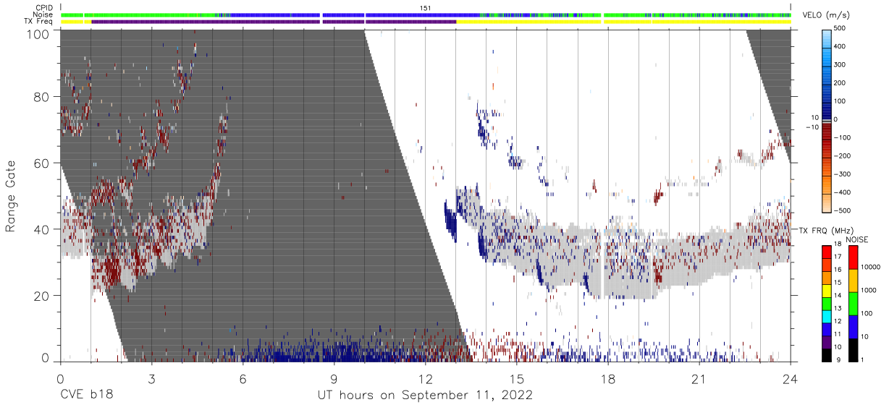Click velocity scale tick '-300'
889x410 pixels.
point(843,175)
